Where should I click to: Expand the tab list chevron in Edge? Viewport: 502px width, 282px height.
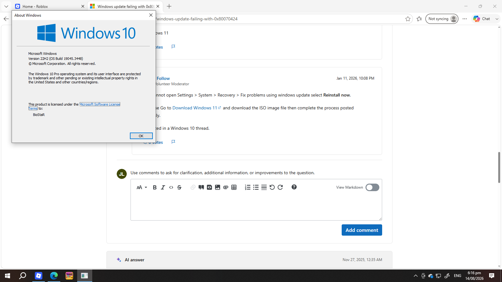pyautogui.click(x=6, y=6)
